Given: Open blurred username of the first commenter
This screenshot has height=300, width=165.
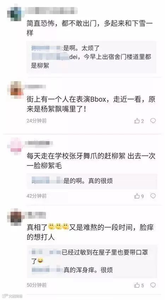Looking at the screenshot, I should (x=51, y=11).
